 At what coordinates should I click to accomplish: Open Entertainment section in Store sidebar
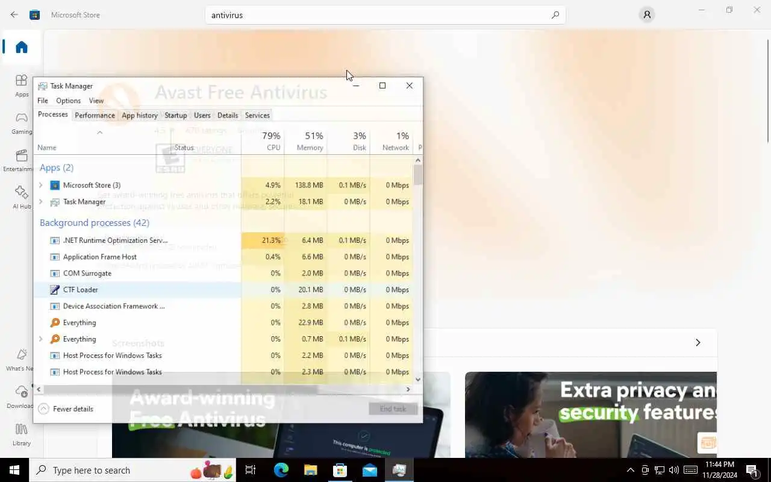[x=22, y=160]
